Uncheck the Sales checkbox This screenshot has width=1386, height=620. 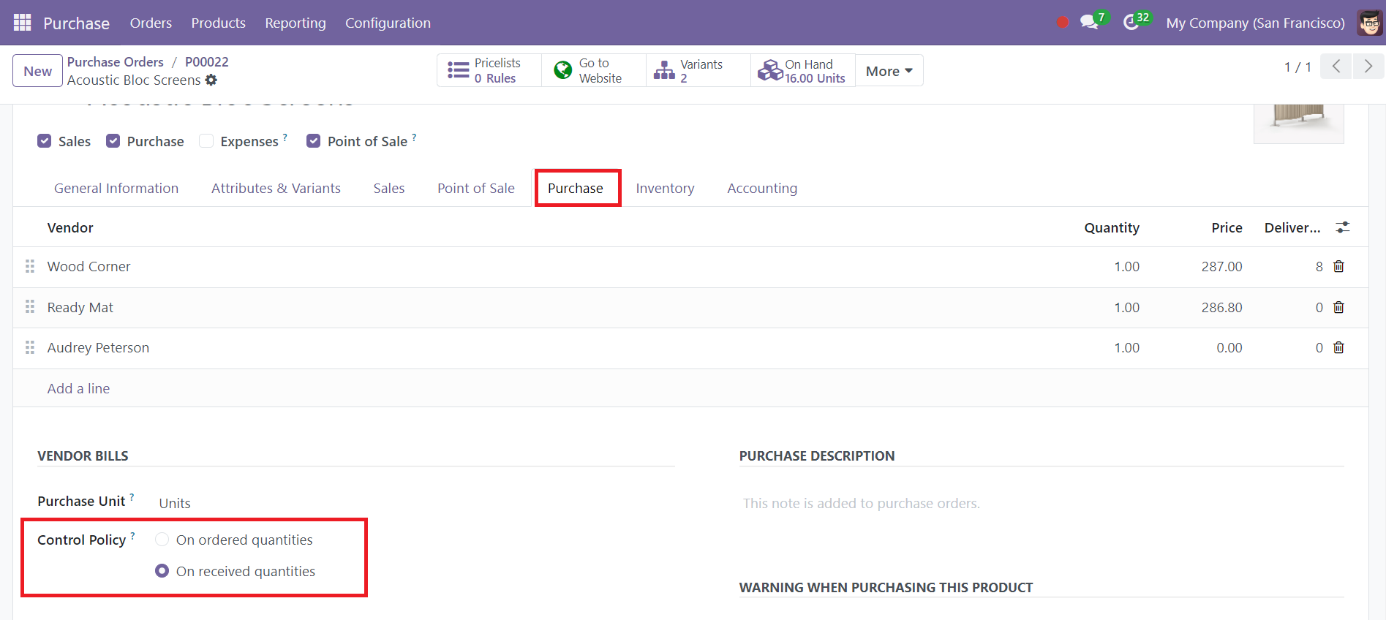tap(45, 141)
